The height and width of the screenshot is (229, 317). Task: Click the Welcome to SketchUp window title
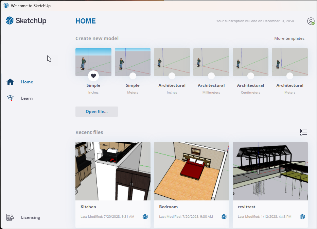click(x=31, y=6)
